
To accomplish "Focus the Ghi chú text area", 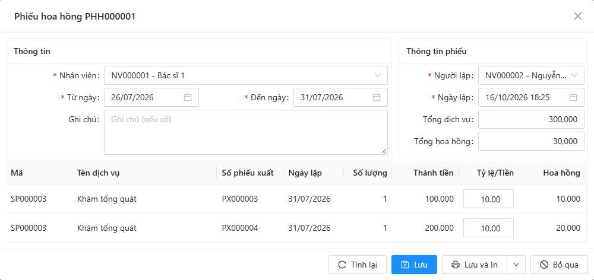I will (x=246, y=132).
